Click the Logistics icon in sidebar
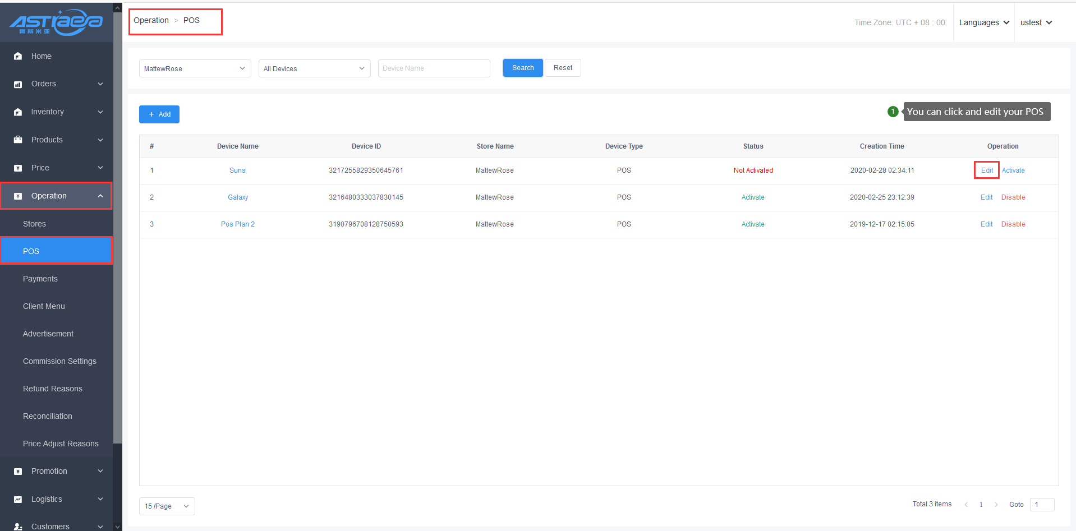 (x=18, y=499)
